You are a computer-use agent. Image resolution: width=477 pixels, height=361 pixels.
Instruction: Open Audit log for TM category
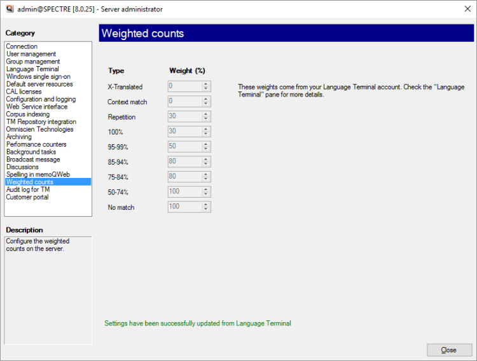[28, 189]
